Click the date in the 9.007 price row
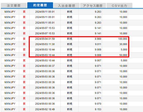The image size is (143, 112). click(x=45, y=61)
